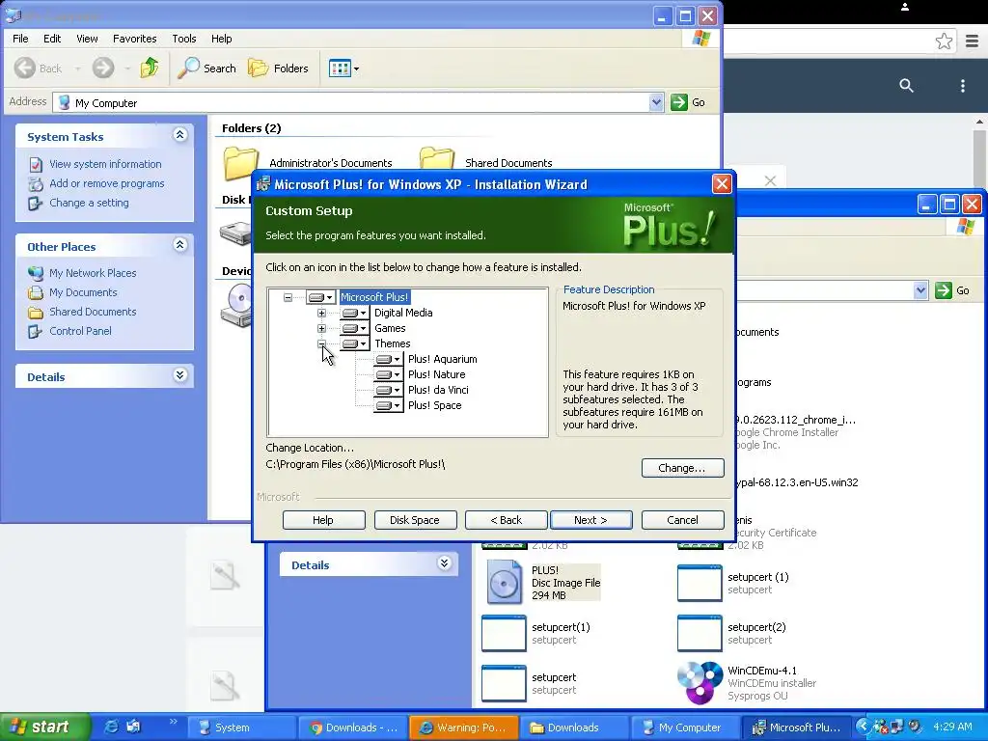This screenshot has height=741, width=988.
Task: Open Digital Media feature install dropdown
Action: tap(355, 313)
